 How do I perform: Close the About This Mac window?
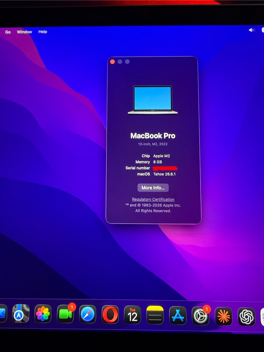pos(112,62)
